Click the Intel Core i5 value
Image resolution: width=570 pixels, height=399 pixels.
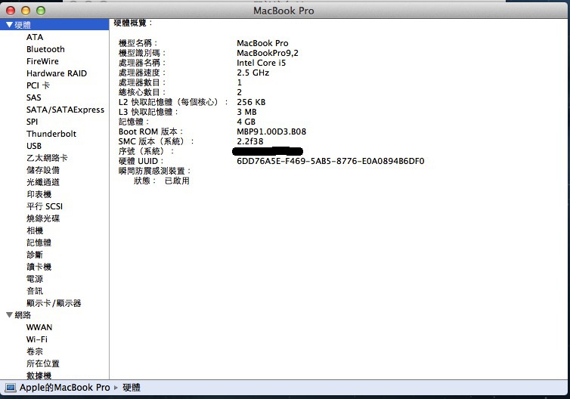262,63
